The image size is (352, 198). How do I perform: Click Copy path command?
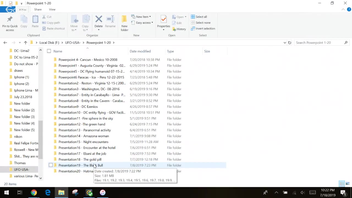point(51,23)
